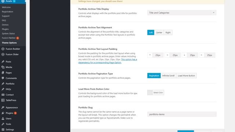Click the left padding input field
Viewport: 235px width, 132px height.
pyautogui.click(x=210, y=55)
